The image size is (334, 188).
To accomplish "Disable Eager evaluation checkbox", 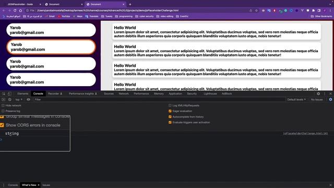I will tap(170, 111).
